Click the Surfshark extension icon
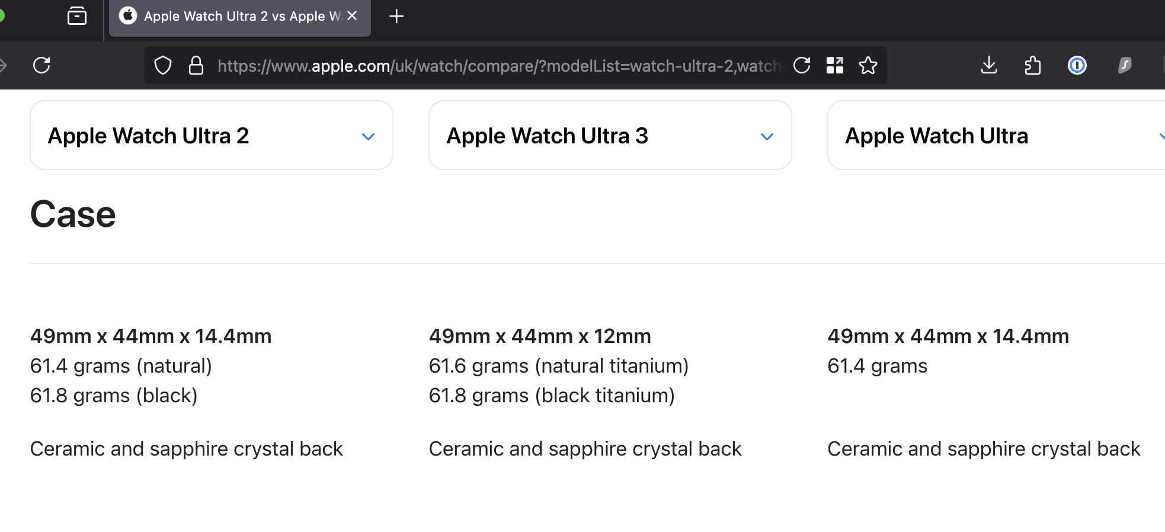Screen dimensions: 1165x532 point(1124,65)
